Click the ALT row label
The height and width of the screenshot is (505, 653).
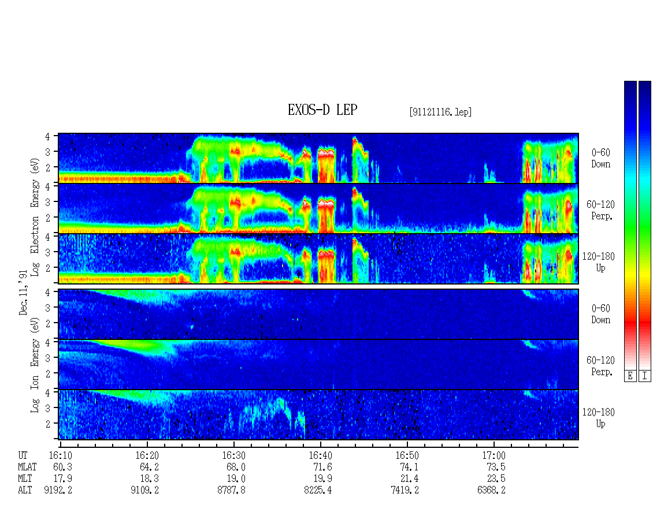(x=25, y=491)
